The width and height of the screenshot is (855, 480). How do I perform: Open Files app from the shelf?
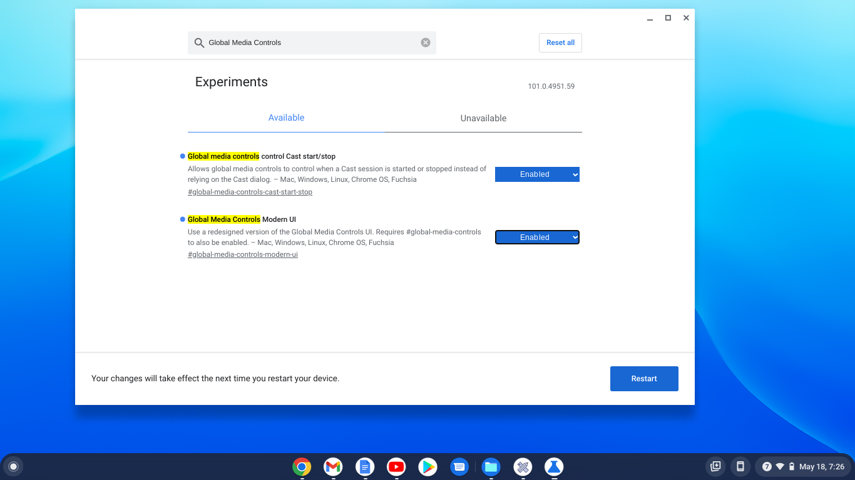coord(491,466)
